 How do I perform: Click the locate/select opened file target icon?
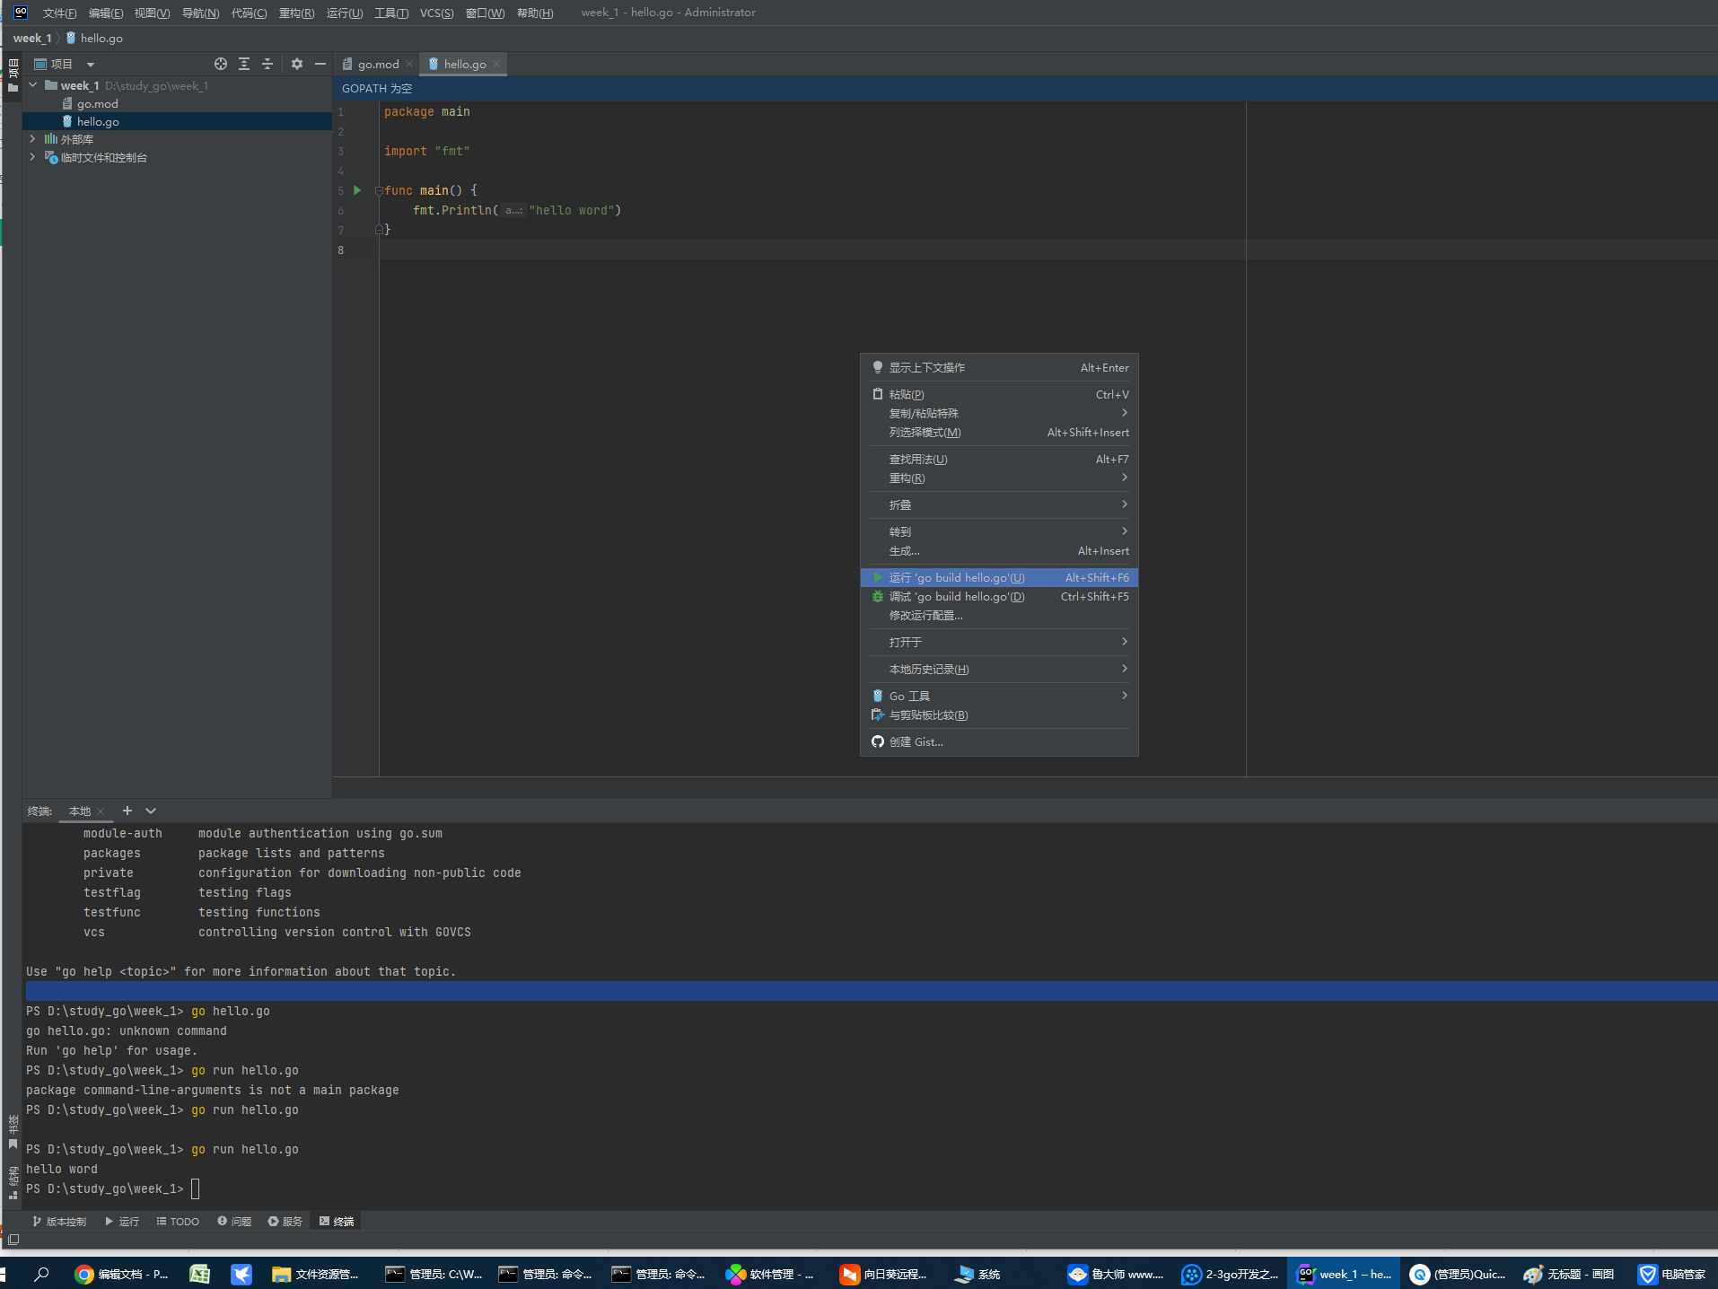221,64
